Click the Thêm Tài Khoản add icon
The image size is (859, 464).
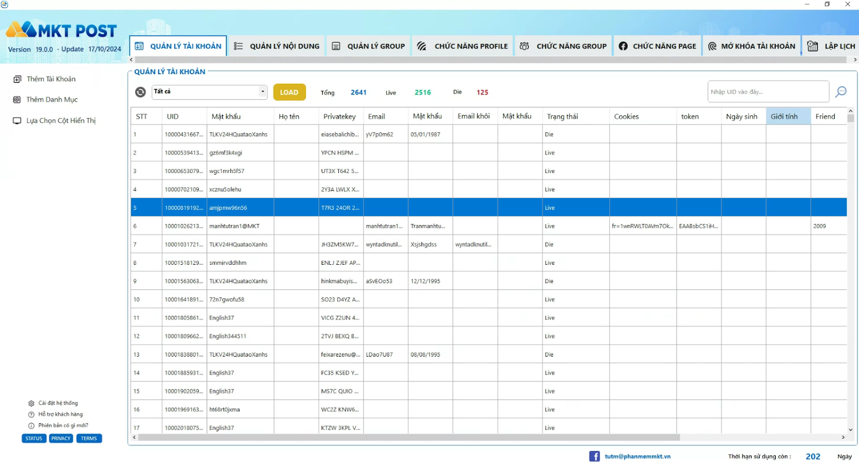(17, 79)
